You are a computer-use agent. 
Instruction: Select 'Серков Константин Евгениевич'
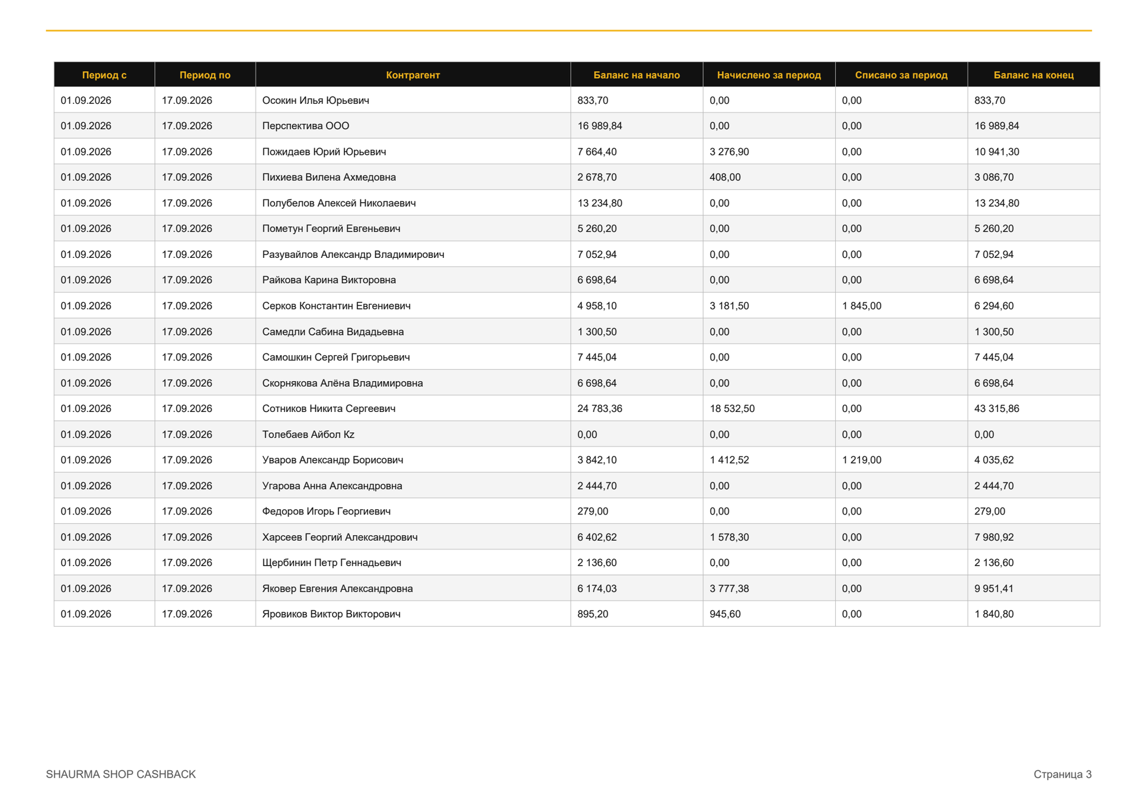point(336,306)
